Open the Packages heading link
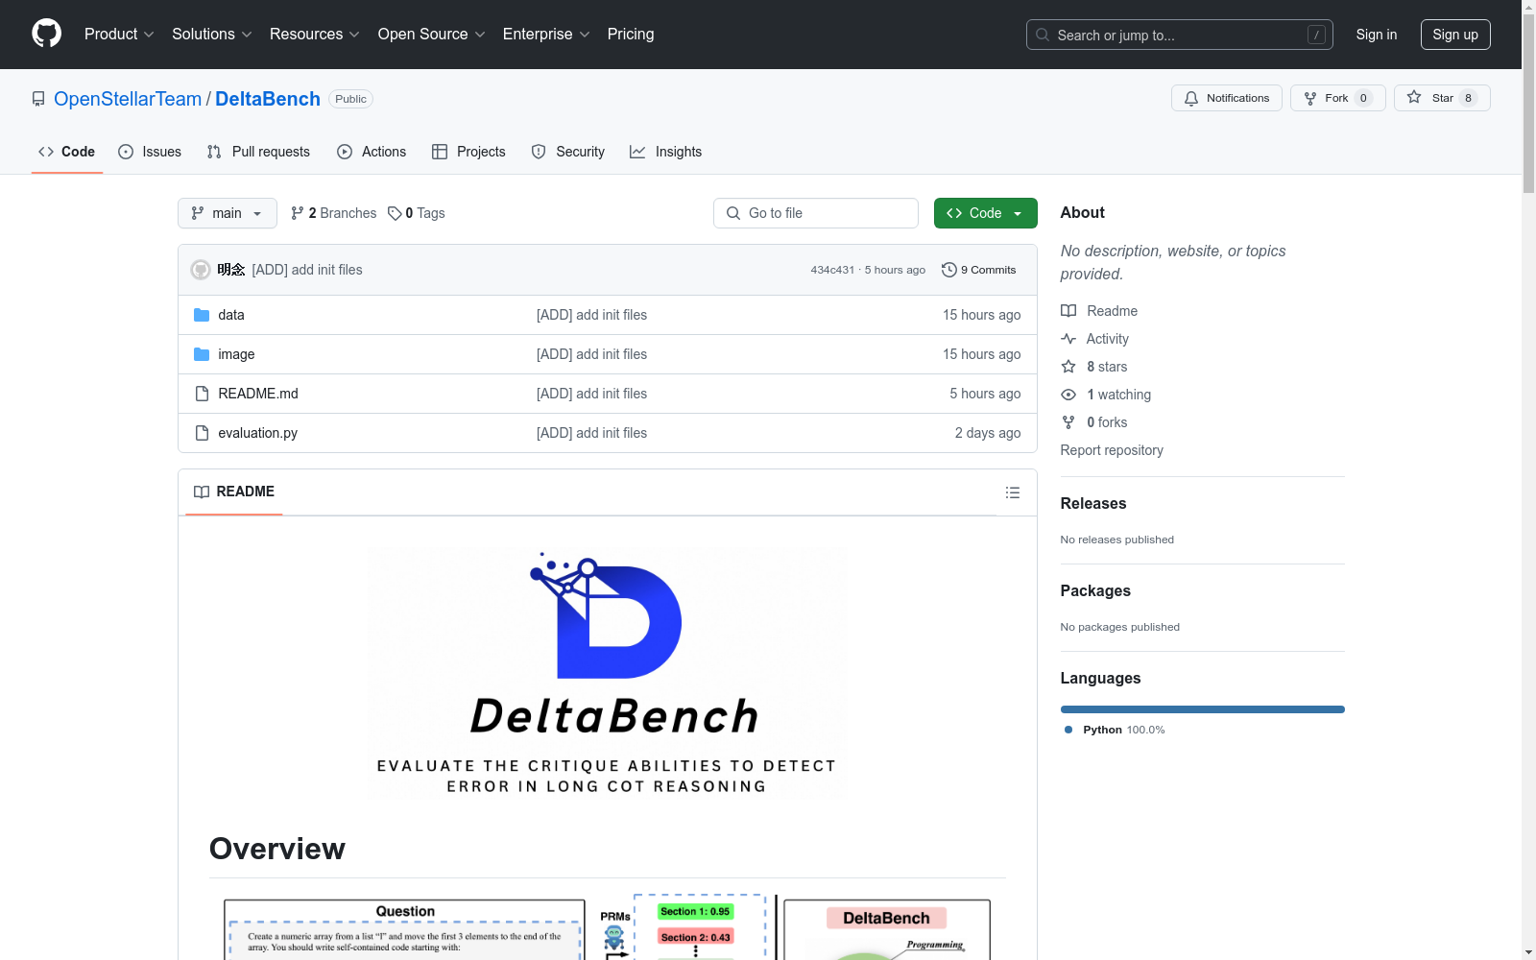 pyautogui.click(x=1095, y=590)
